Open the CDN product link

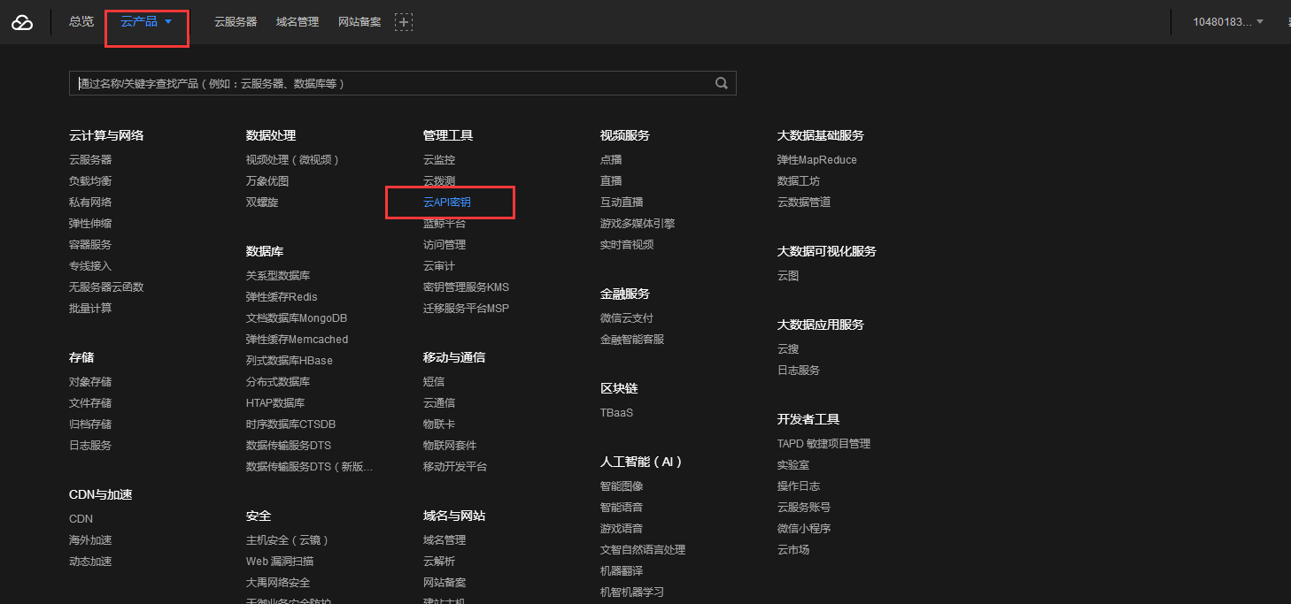click(x=81, y=518)
